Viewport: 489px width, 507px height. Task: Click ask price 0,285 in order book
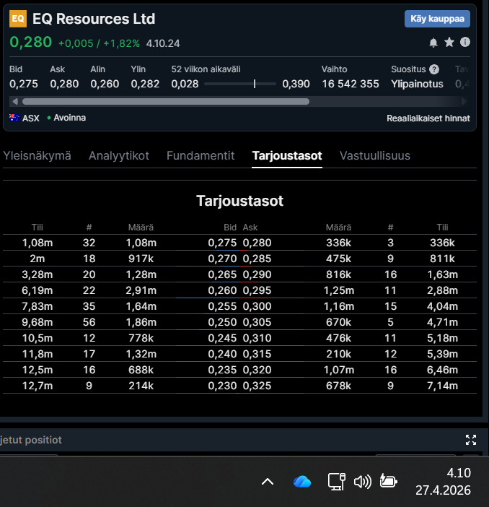pos(257,259)
